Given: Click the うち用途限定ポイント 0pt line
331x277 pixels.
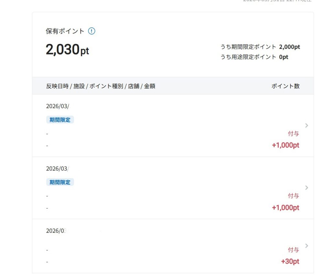Looking at the screenshot, I should point(254,57).
